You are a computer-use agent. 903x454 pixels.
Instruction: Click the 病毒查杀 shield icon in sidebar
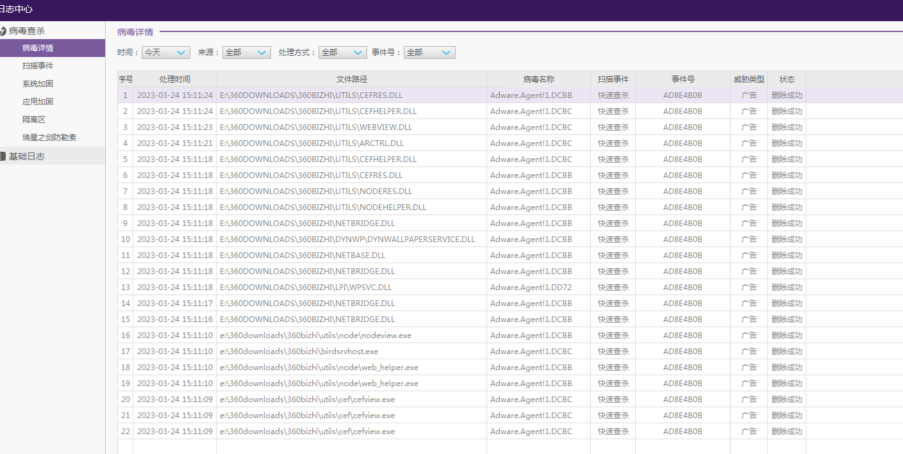click(x=3, y=31)
